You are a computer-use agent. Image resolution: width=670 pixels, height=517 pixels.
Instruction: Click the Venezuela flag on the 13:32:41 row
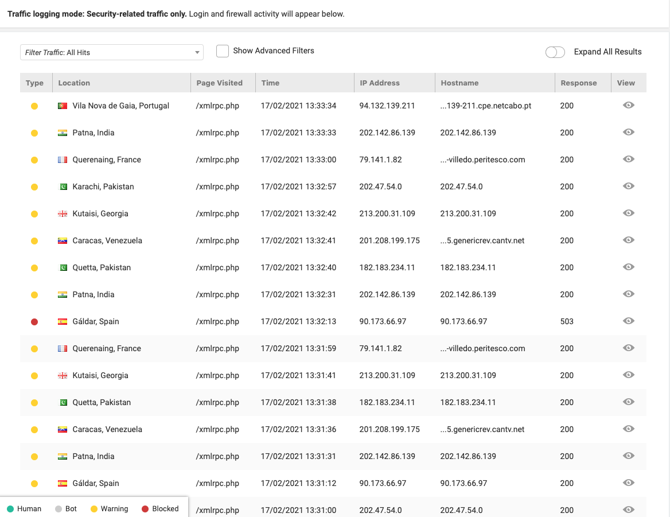[63, 240]
